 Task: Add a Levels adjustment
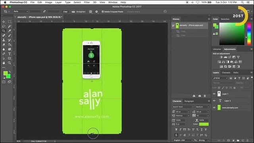click(x=225, y=57)
